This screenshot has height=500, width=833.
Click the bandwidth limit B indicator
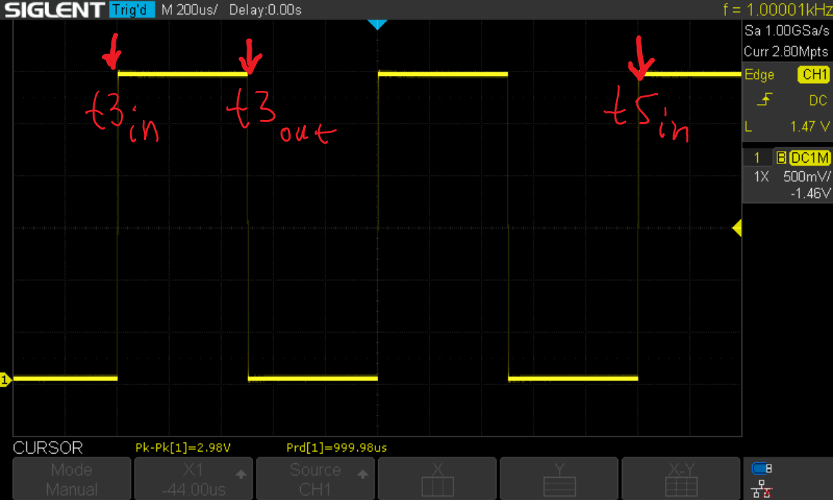point(781,158)
